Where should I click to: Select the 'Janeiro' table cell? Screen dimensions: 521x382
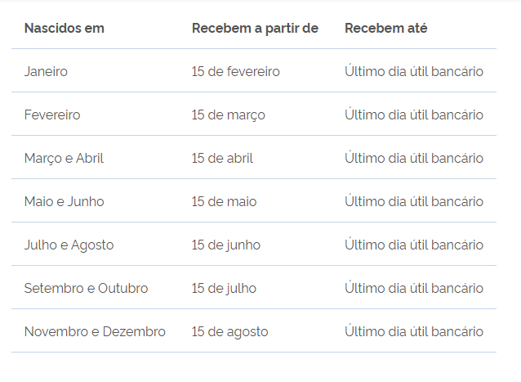coord(46,72)
